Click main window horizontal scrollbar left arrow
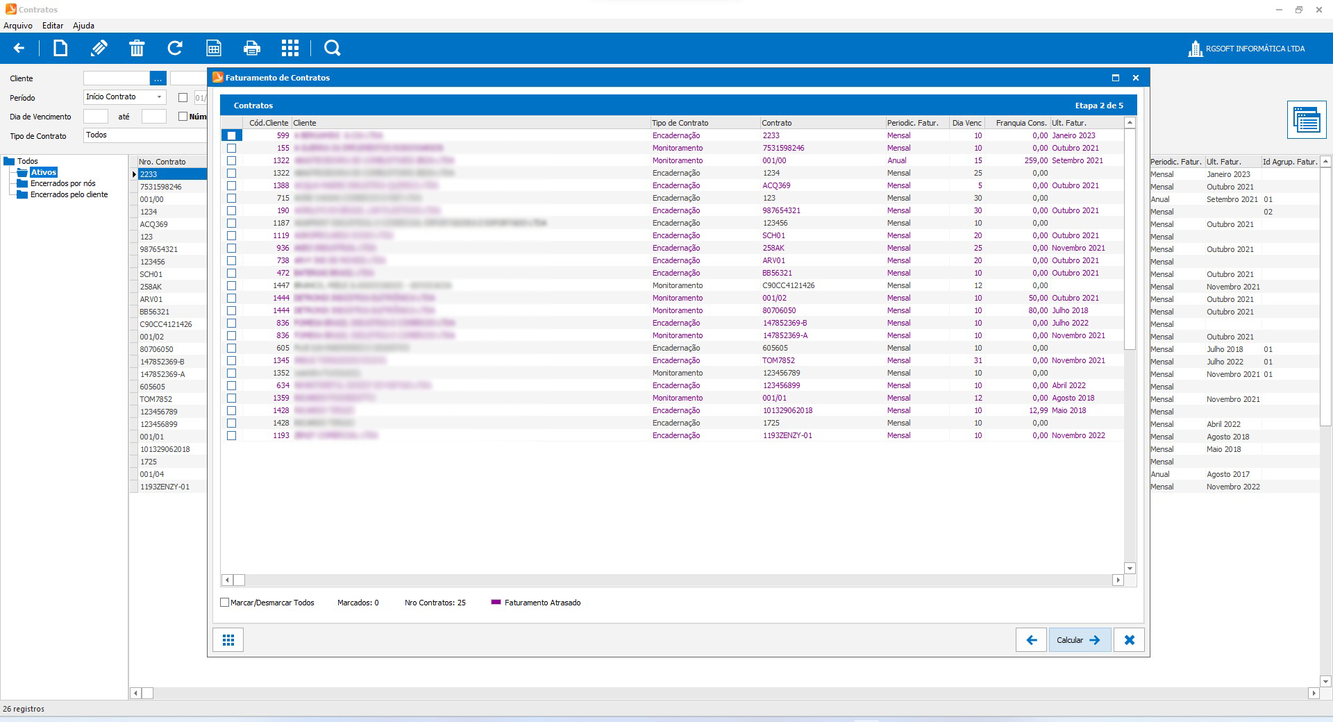This screenshot has width=1333, height=722. click(136, 693)
